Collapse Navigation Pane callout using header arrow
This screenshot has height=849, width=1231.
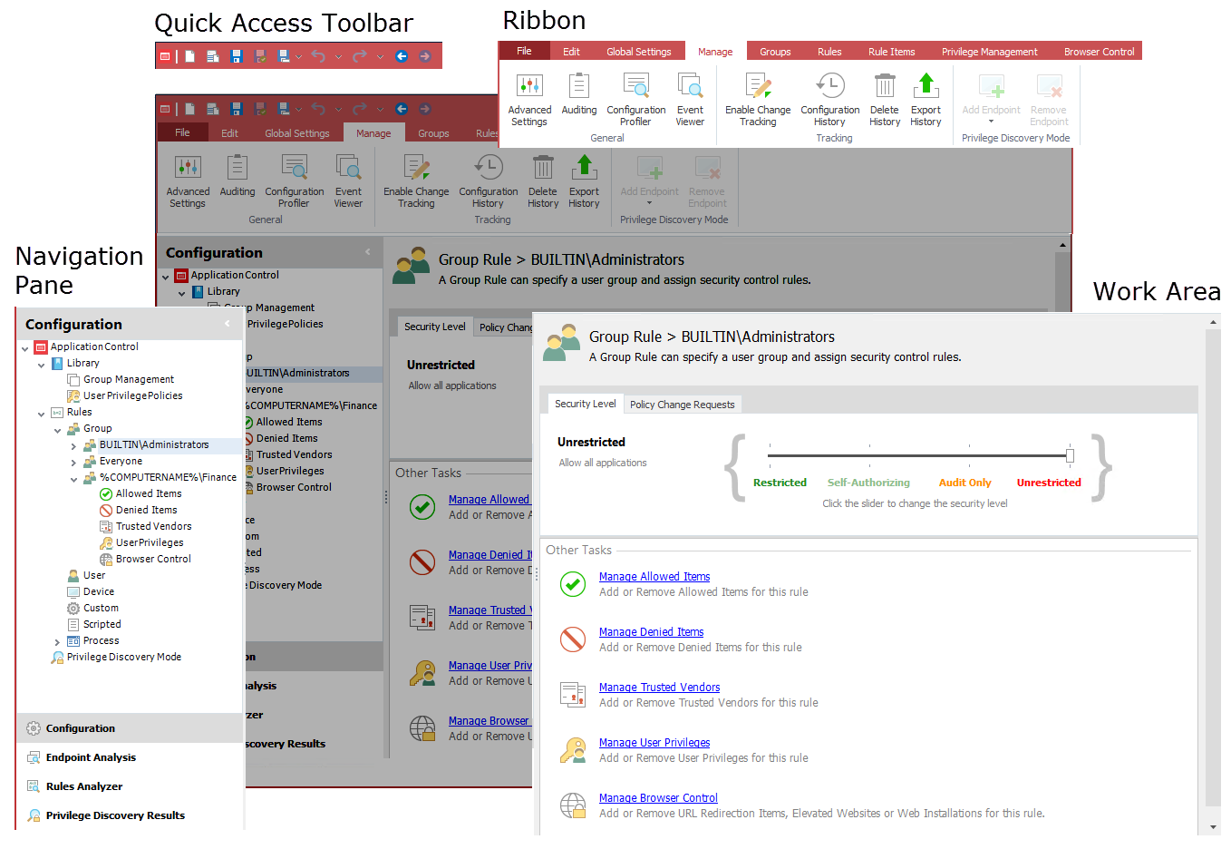click(227, 324)
